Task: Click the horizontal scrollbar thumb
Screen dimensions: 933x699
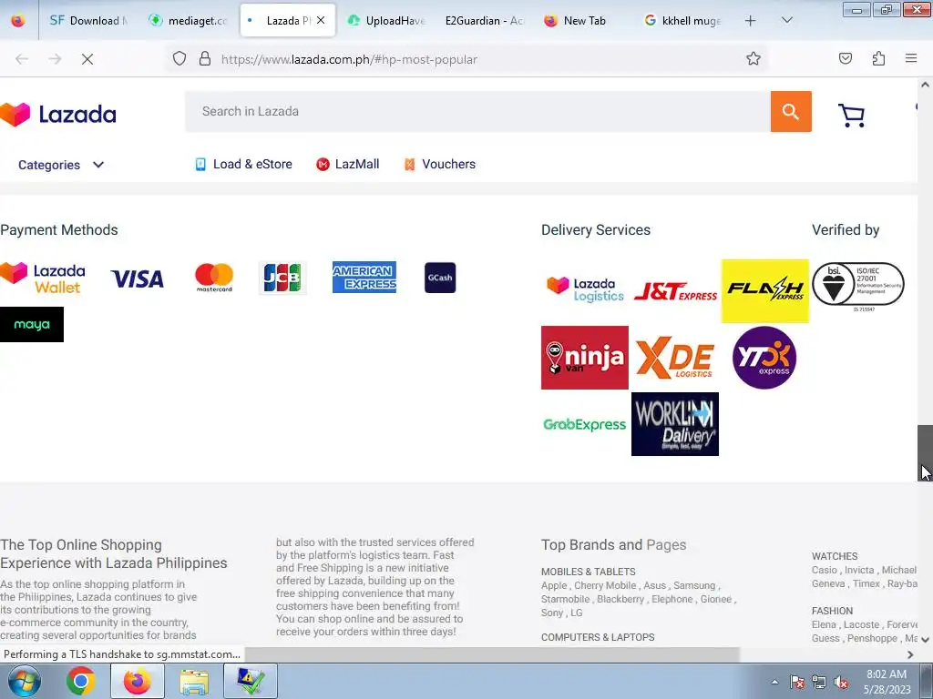Action: (x=492, y=654)
